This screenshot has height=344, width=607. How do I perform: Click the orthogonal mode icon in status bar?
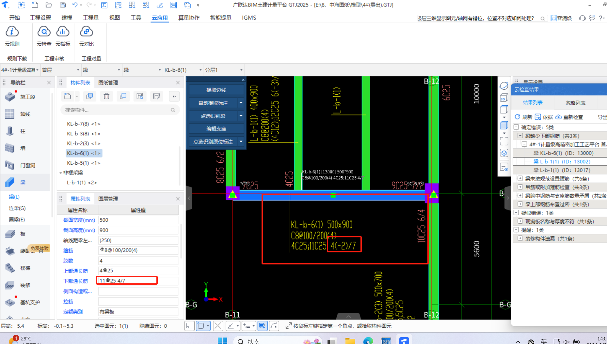(x=190, y=326)
